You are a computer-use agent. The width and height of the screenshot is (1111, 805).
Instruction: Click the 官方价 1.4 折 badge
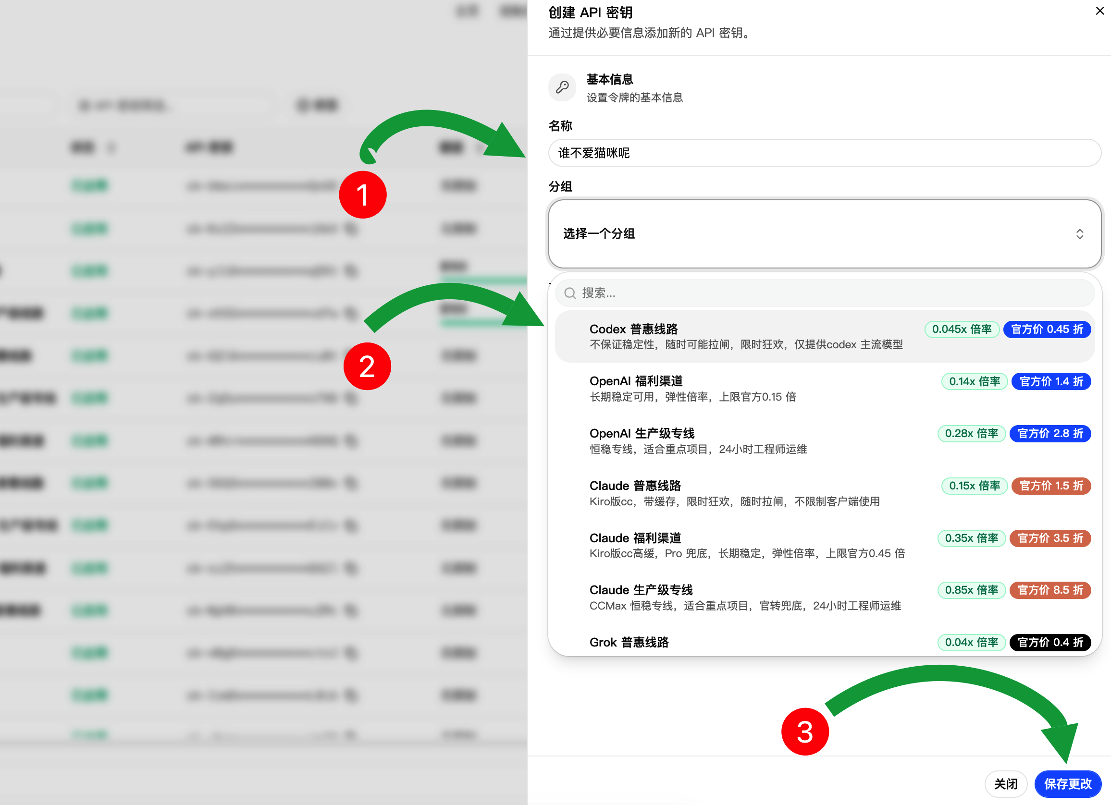[1051, 381]
